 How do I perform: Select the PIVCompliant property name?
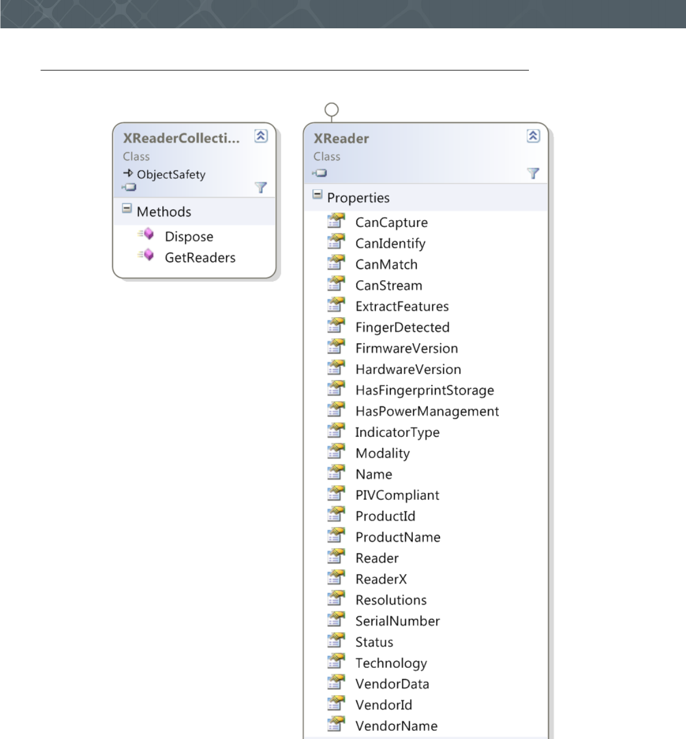tap(397, 496)
